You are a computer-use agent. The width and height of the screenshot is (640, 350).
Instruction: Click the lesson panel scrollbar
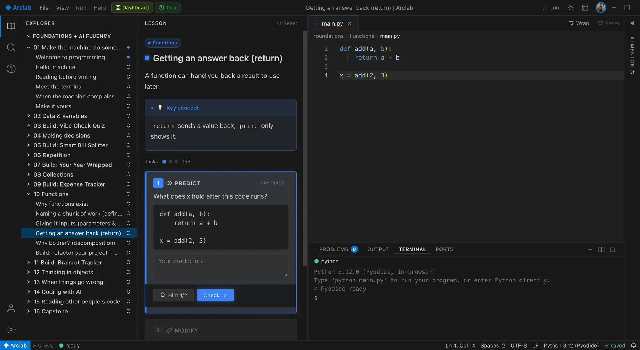[305, 149]
